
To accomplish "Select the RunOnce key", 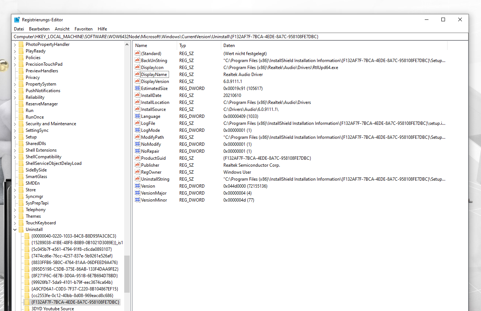I will [35, 117].
